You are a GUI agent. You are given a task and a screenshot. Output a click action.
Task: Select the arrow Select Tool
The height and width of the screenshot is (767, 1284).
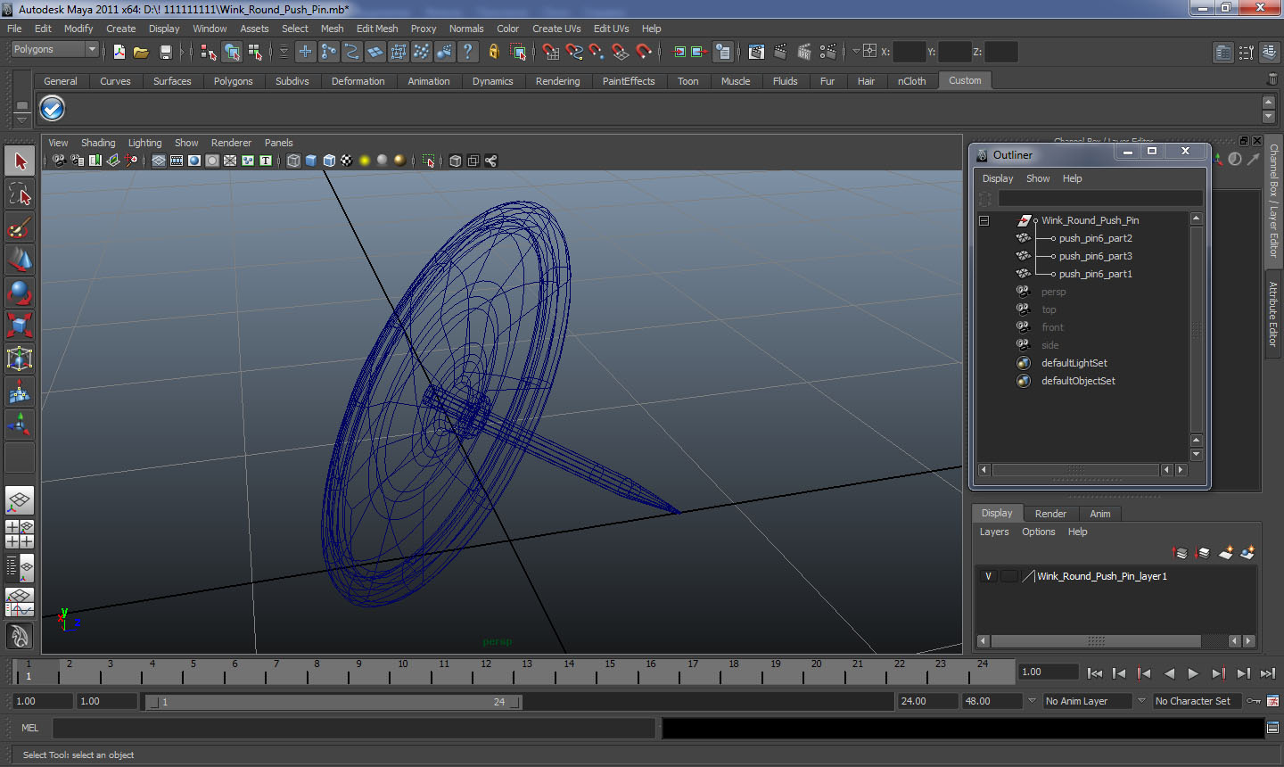click(20, 161)
